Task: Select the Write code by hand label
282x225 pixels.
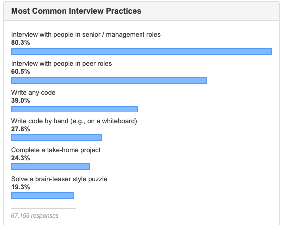Action: 74,121
